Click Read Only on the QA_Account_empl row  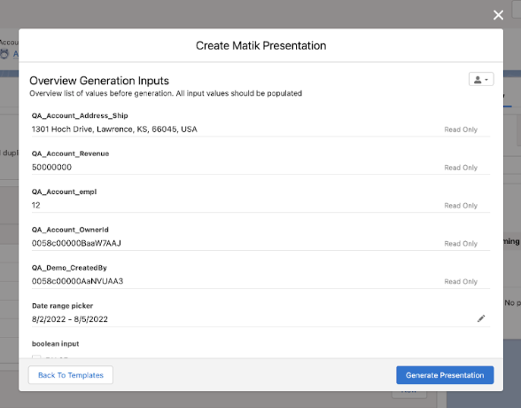[461, 206]
